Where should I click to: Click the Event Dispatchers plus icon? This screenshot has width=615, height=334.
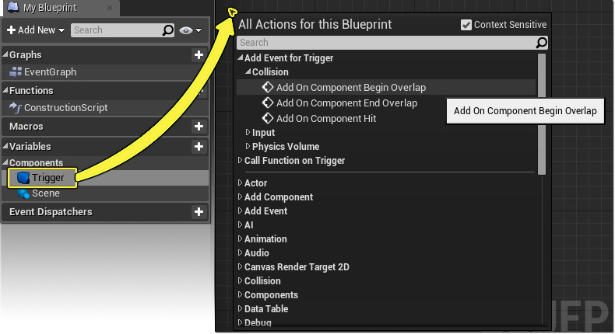click(199, 212)
